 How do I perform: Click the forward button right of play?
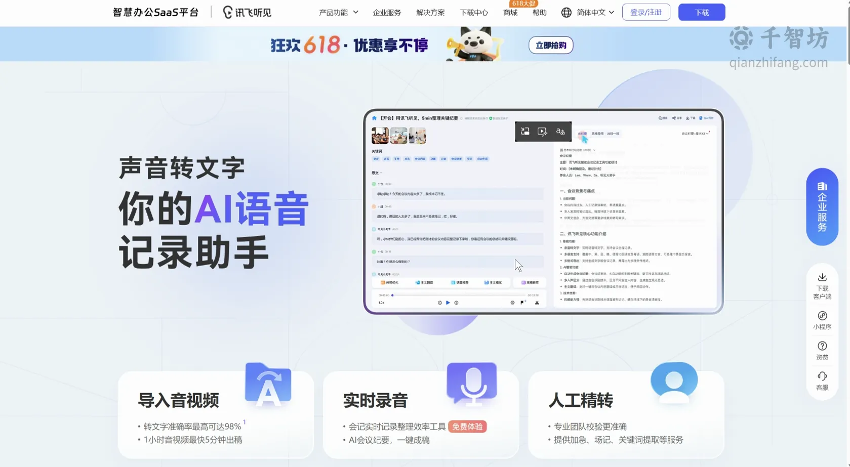coord(456,303)
